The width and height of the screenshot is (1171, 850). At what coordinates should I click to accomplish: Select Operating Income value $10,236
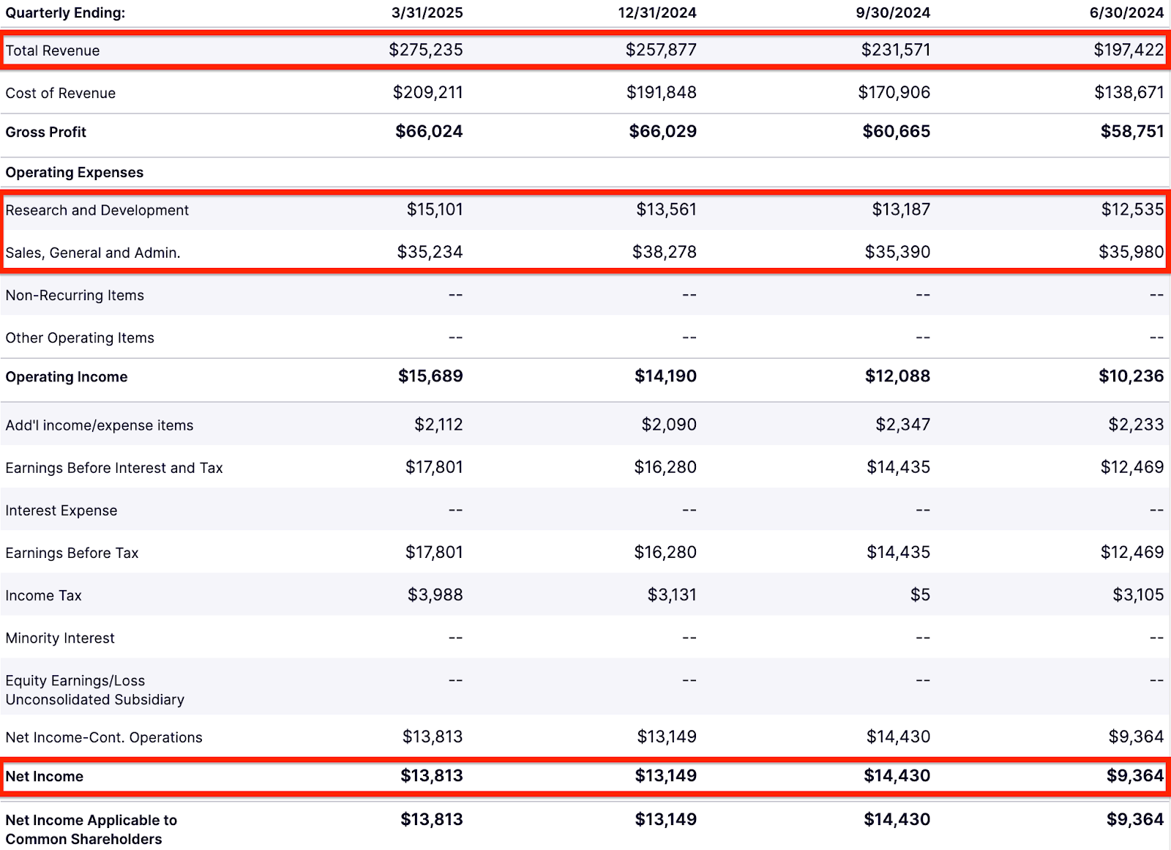tap(1131, 376)
